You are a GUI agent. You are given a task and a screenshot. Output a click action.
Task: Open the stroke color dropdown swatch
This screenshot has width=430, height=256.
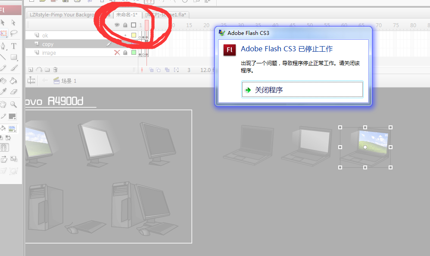[12, 116]
